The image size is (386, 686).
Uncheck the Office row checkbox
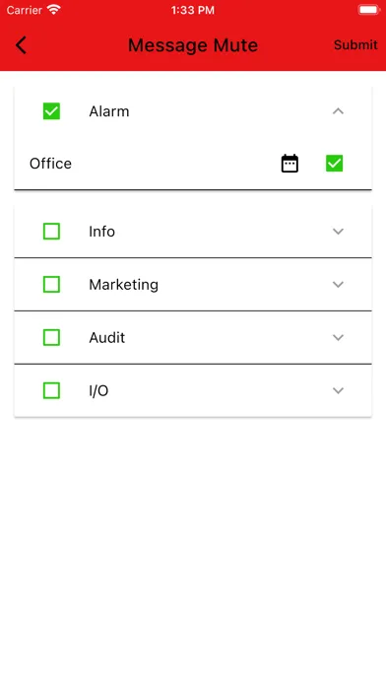(x=335, y=164)
